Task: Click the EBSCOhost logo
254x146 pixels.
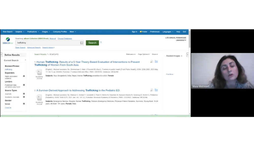Action: tap(8, 41)
